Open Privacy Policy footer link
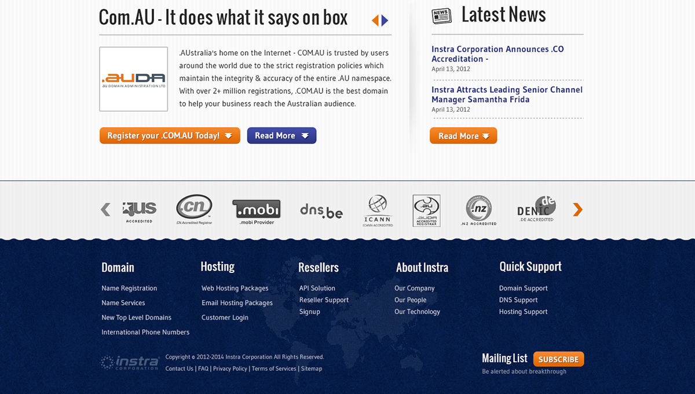The height and width of the screenshot is (394, 695). tap(230, 369)
